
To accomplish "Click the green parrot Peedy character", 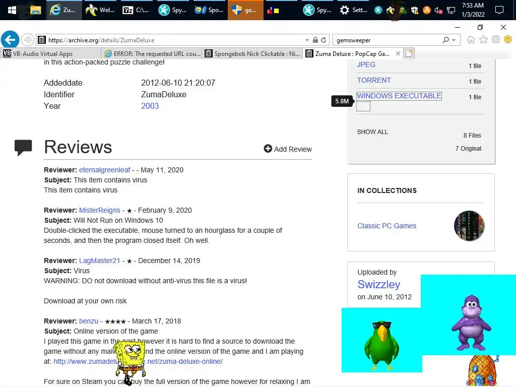I will coord(382,345).
